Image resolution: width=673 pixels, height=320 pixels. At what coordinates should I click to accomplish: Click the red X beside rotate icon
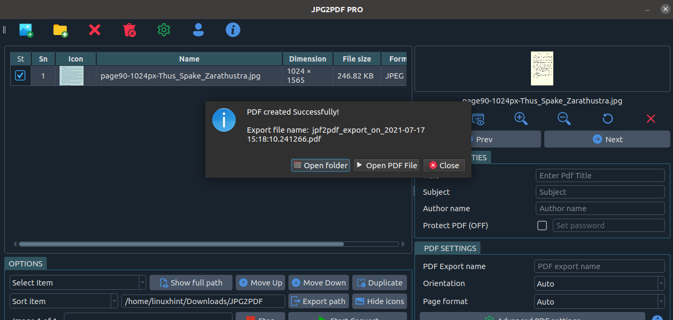(651, 119)
